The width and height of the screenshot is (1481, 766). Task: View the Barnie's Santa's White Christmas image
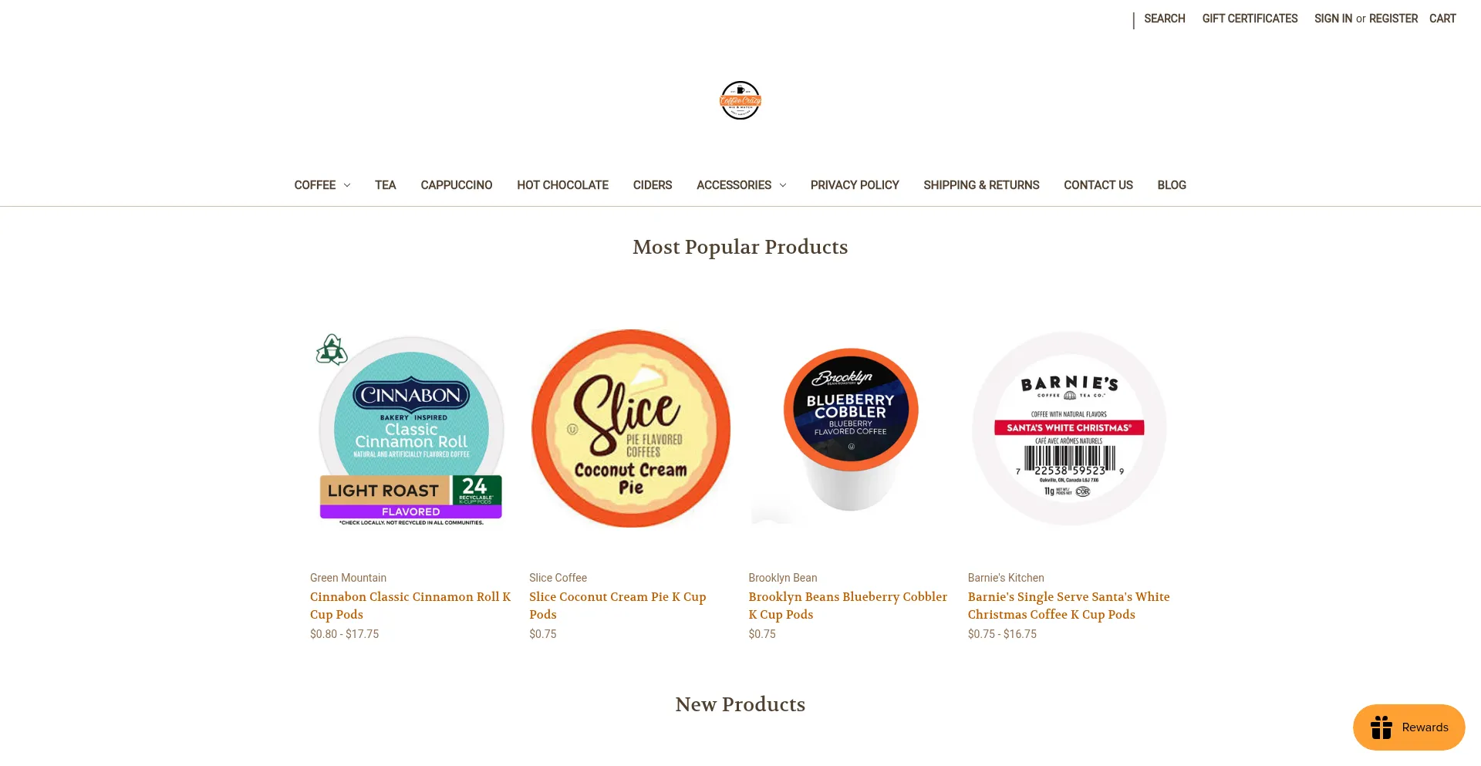tap(1069, 429)
